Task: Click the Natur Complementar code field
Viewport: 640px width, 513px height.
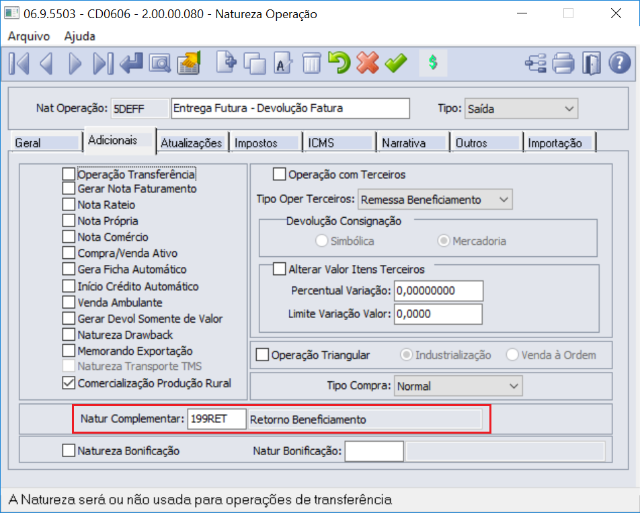Action: click(x=216, y=419)
